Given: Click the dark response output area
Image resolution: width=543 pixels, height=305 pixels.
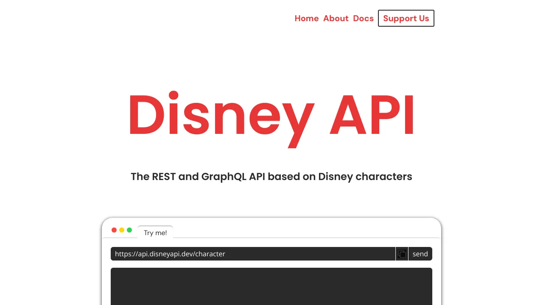Looking at the screenshot, I should 271,286.
